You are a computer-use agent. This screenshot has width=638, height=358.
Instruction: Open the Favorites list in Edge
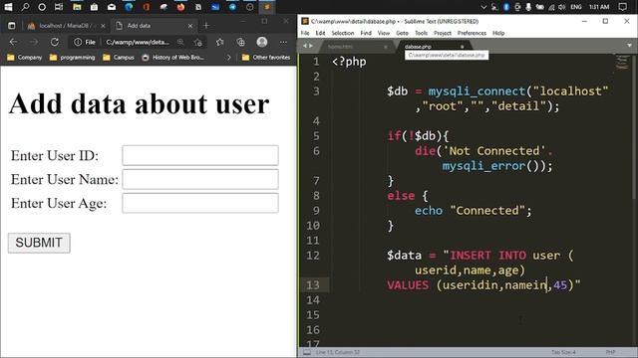point(220,42)
